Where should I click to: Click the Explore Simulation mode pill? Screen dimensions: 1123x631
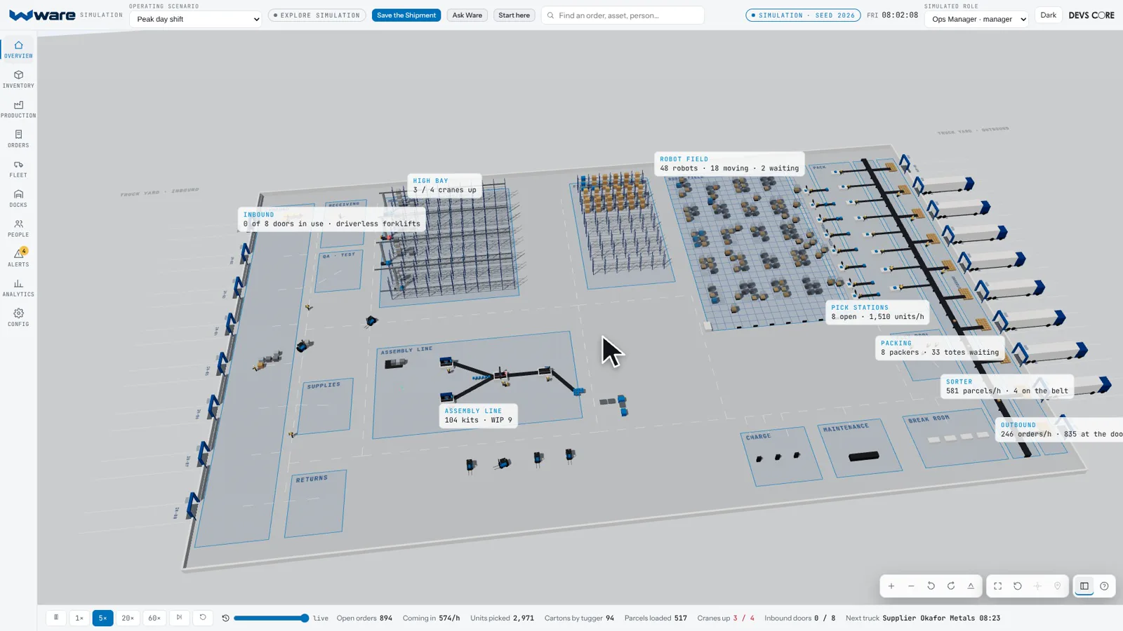(317, 15)
